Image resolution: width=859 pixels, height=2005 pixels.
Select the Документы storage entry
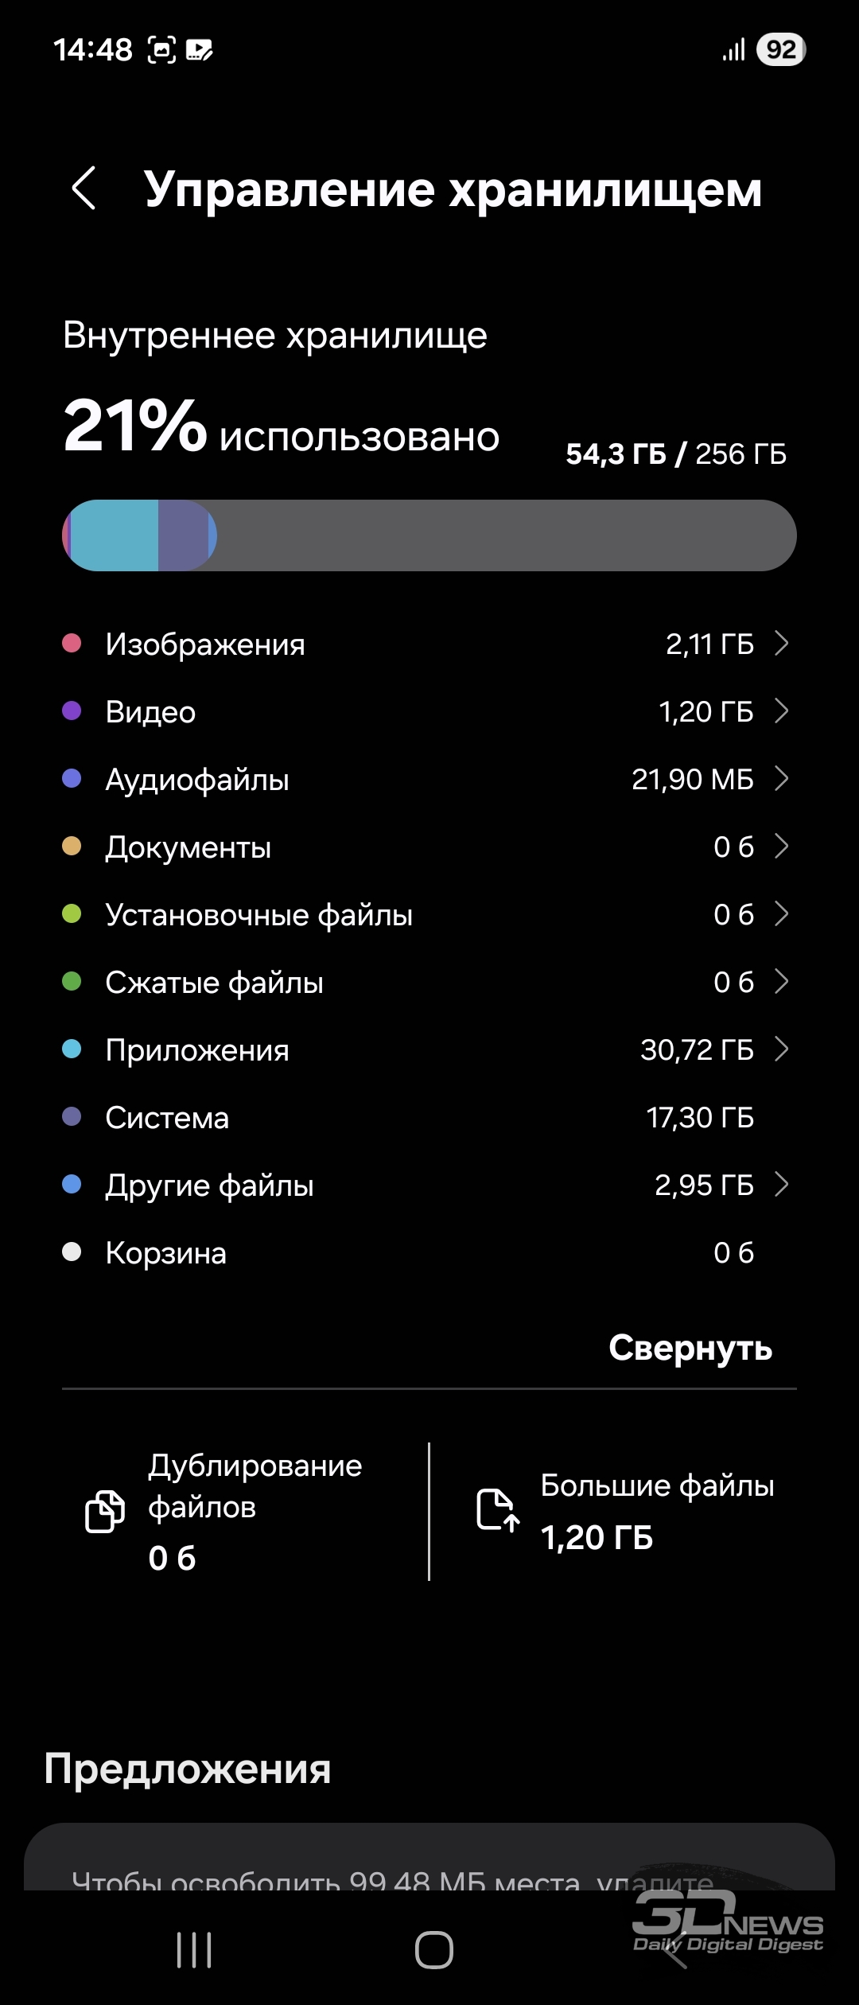[x=429, y=847]
